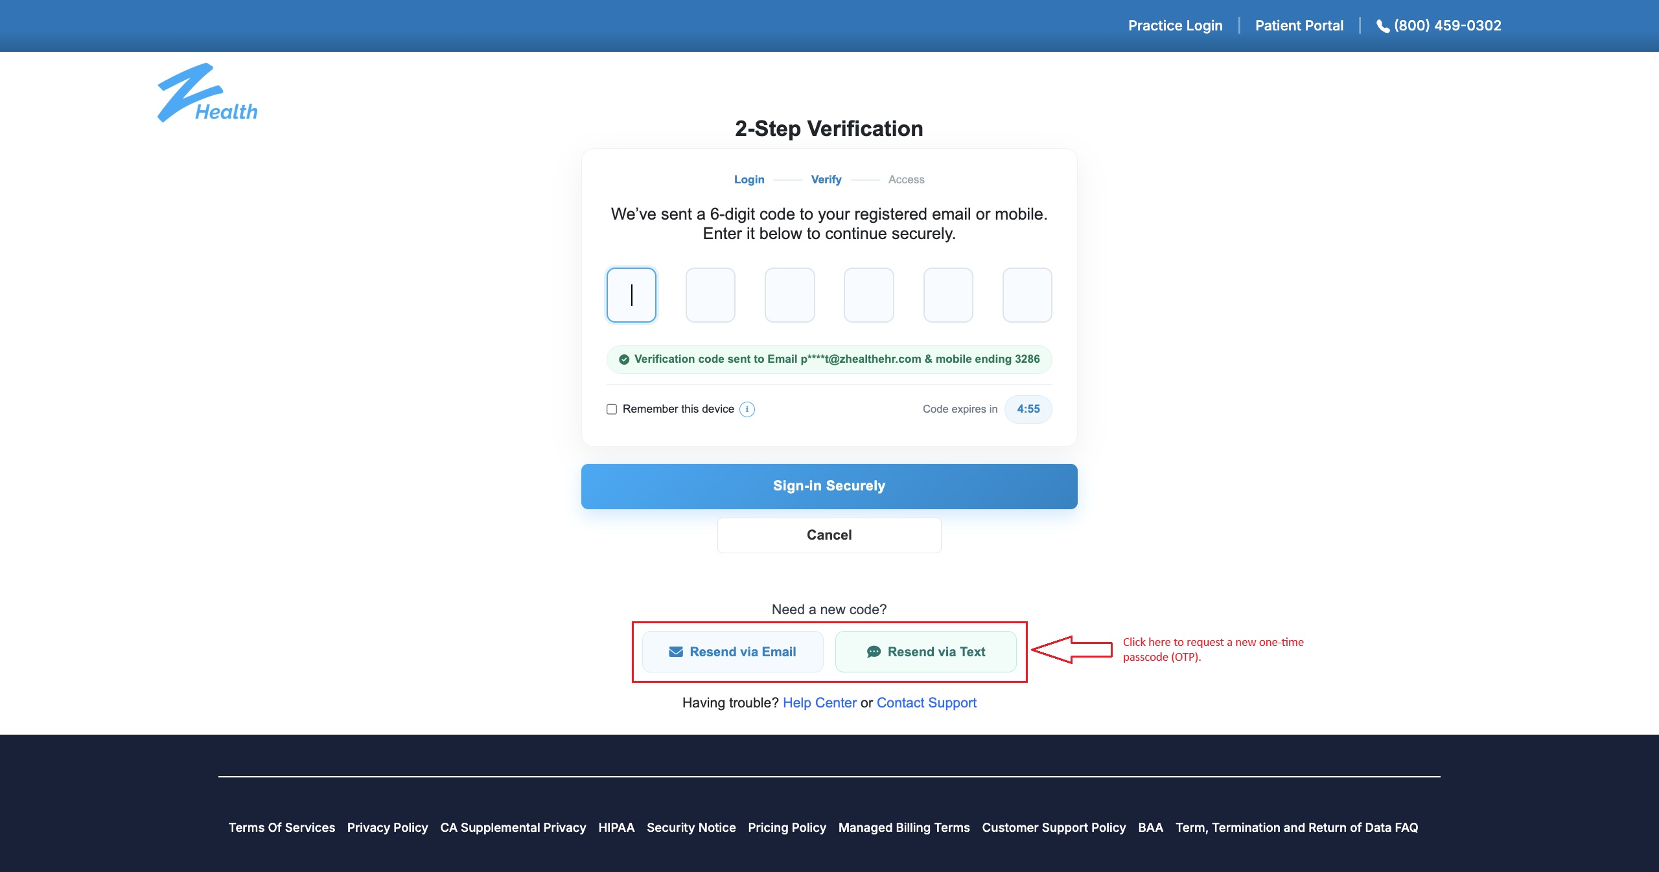This screenshot has height=872, width=1659.
Task: Click the phone icon in header
Action: coord(1382,27)
